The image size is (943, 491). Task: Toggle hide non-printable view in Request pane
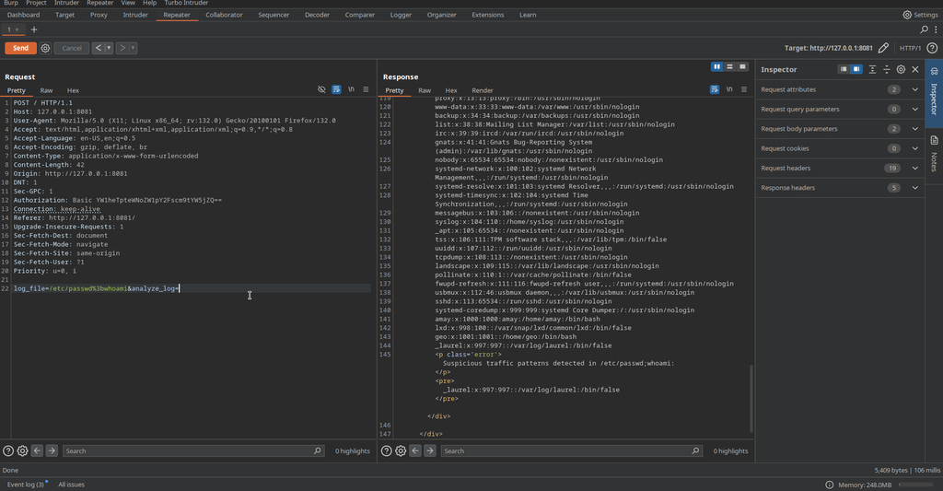point(321,89)
